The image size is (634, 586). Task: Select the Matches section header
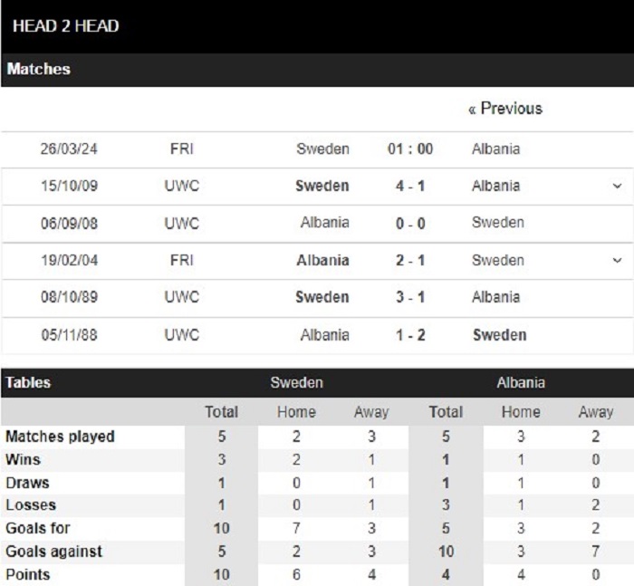coord(38,69)
